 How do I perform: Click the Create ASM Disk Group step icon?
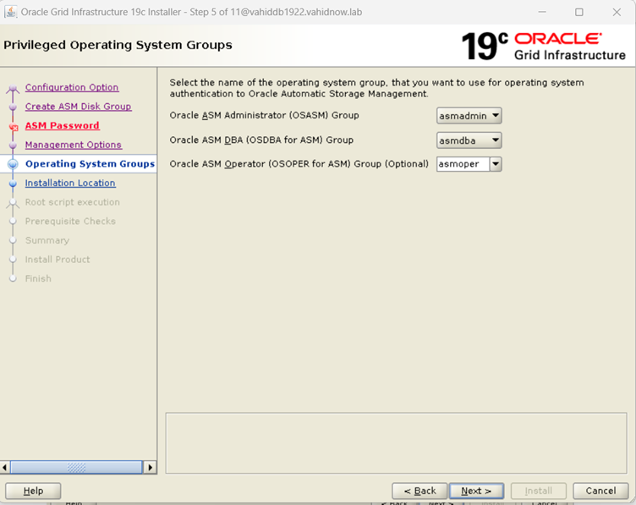13,107
